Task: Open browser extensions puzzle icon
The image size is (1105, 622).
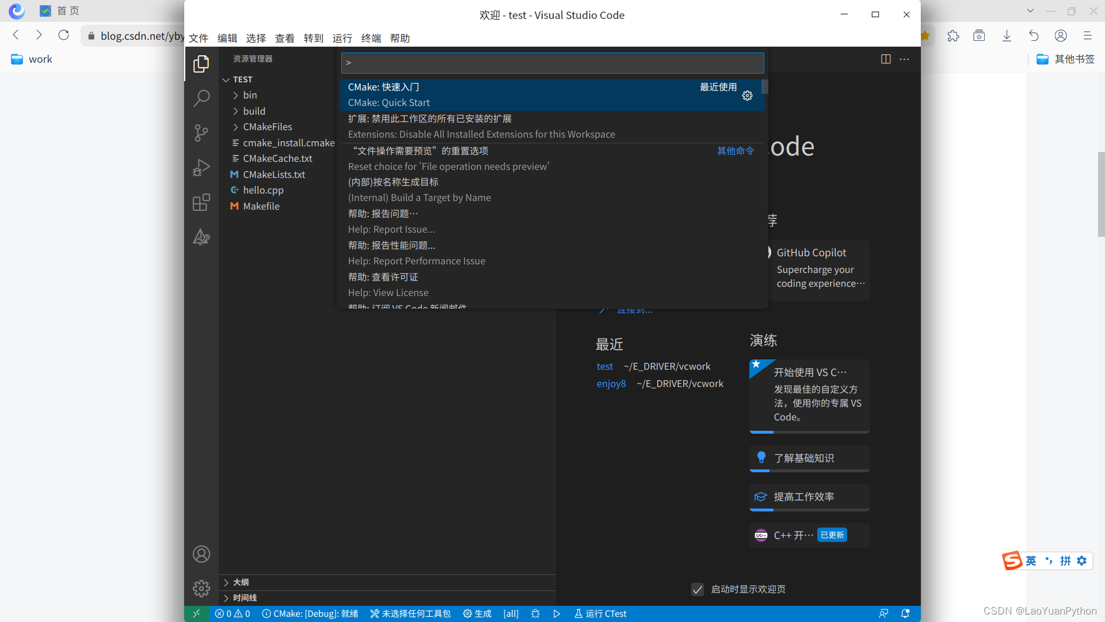Action: click(953, 36)
